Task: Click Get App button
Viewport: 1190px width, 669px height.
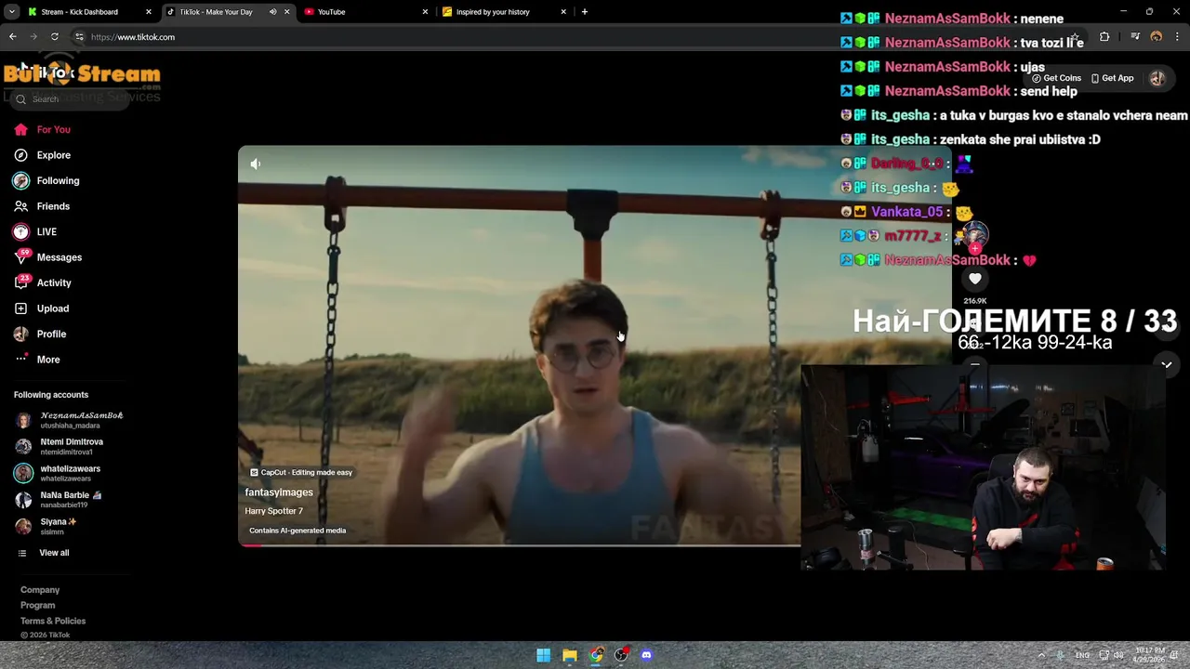Action: (x=1112, y=78)
